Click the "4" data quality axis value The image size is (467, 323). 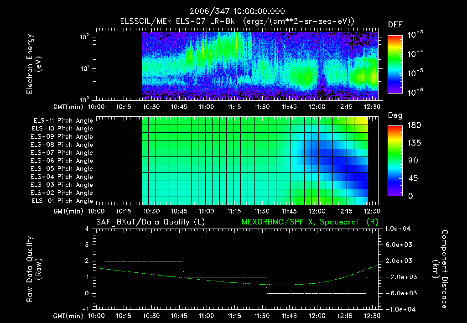(x=87, y=229)
